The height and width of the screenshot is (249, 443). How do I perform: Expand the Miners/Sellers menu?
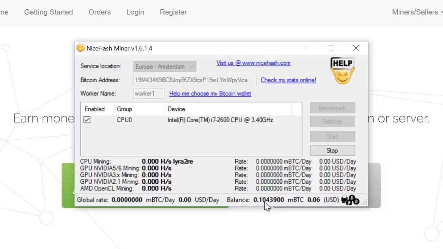(x=417, y=12)
